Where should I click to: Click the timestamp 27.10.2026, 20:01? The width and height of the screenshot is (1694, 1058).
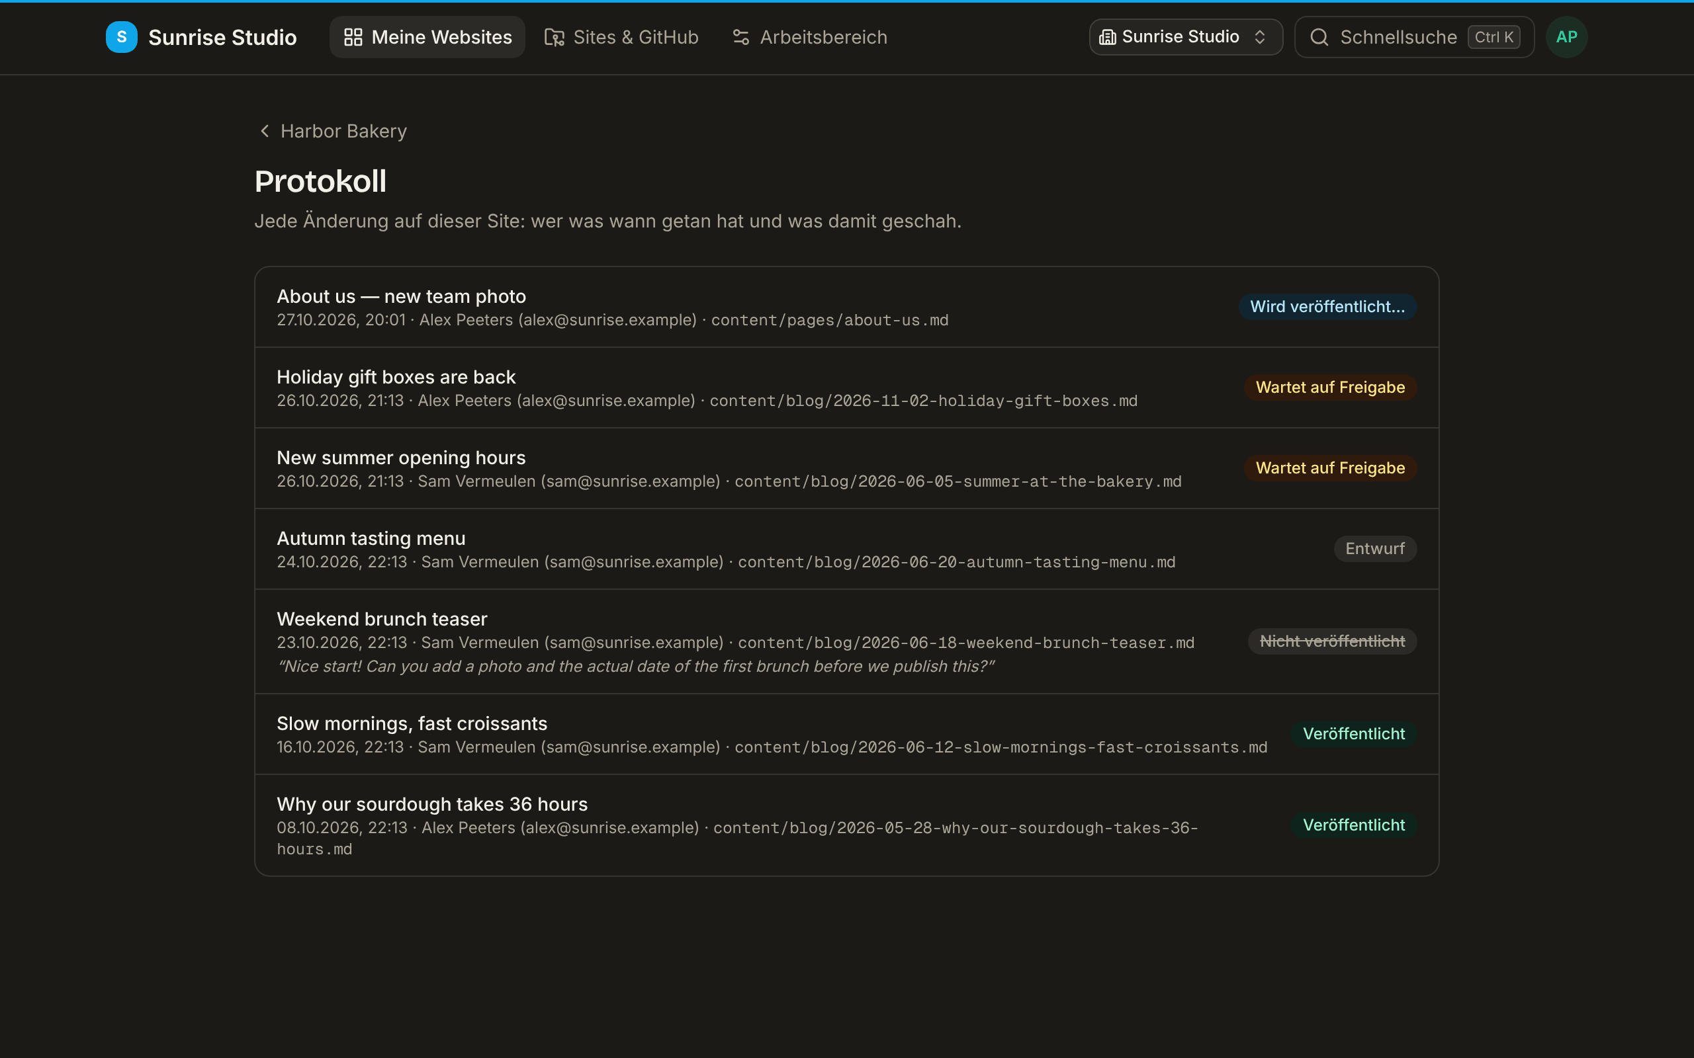pos(341,320)
